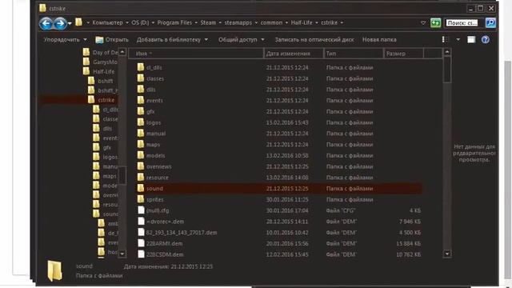Image resolution: width=512 pixels, height=288 pixels.
Task: Click the Открыть toolbar button
Action: coord(112,40)
